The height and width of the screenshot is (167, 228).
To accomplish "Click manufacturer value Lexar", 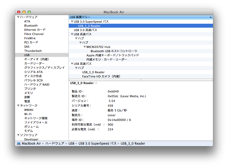I will point(111,115).
